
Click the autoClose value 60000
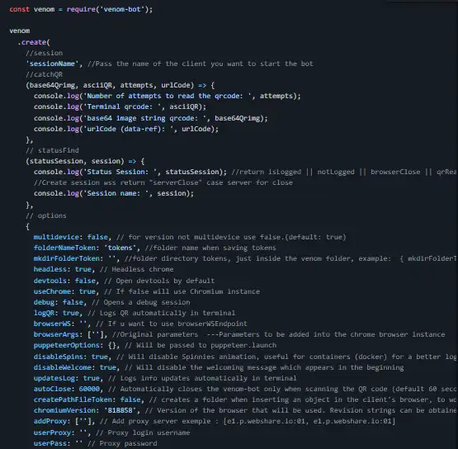89,389
